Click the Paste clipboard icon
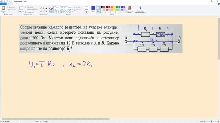220x123 pixels. (3, 8)
